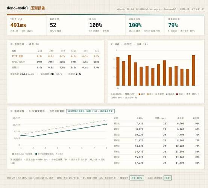208x188 pixels.
Task: Click the last orange bar in the bar chart
Action: pos(194,70)
